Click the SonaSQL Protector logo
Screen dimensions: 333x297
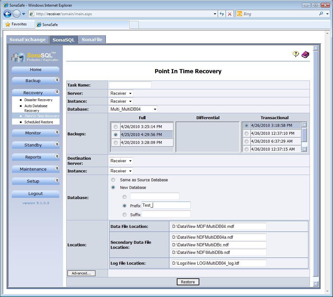(35, 57)
